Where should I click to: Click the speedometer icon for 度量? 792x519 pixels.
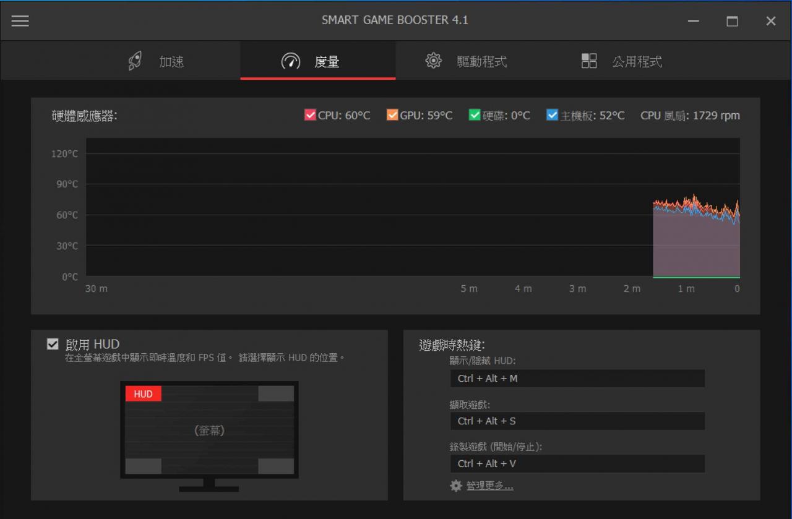pos(291,61)
